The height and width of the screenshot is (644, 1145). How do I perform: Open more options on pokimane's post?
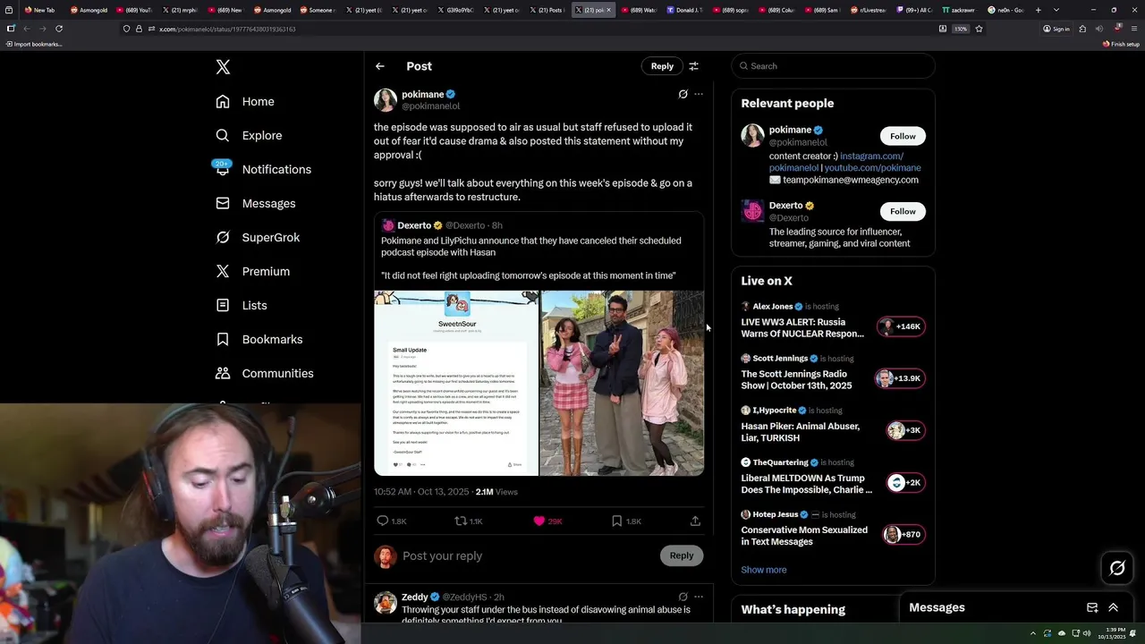[x=699, y=94]
